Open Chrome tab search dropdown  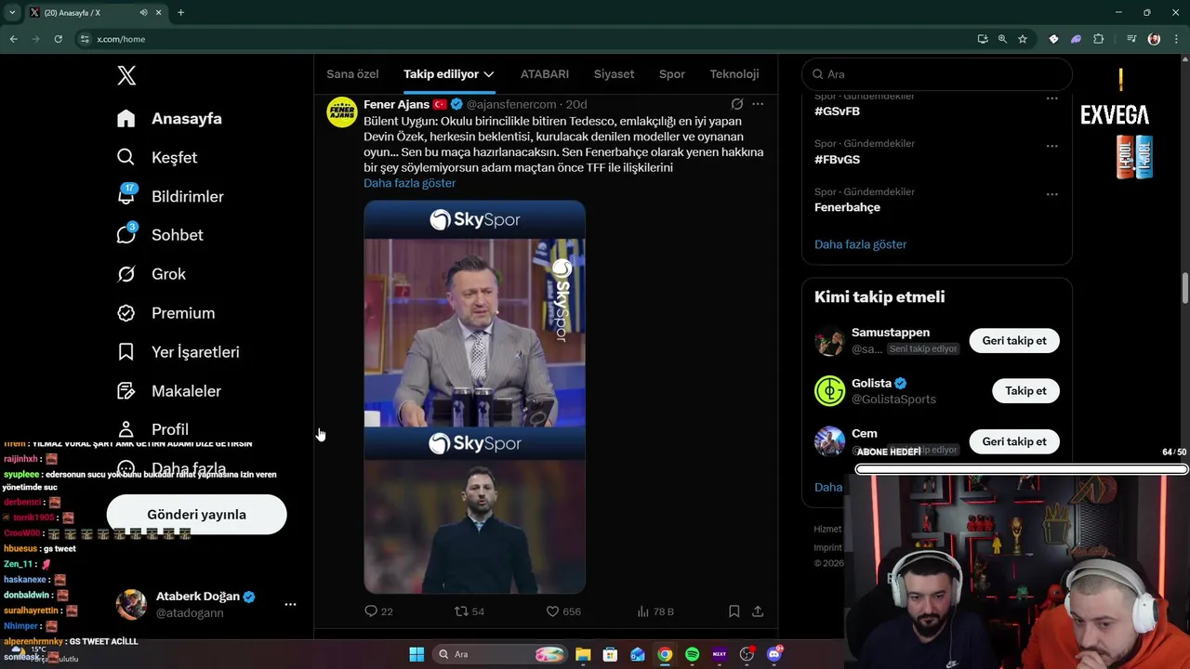[x=12, y=13]
